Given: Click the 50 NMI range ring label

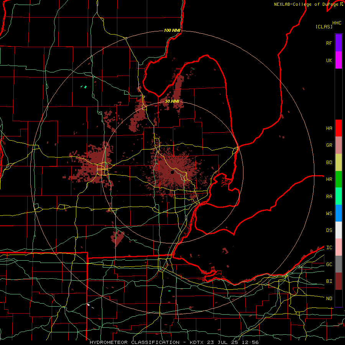Looking at the screenshot, I should click(172, 101).
